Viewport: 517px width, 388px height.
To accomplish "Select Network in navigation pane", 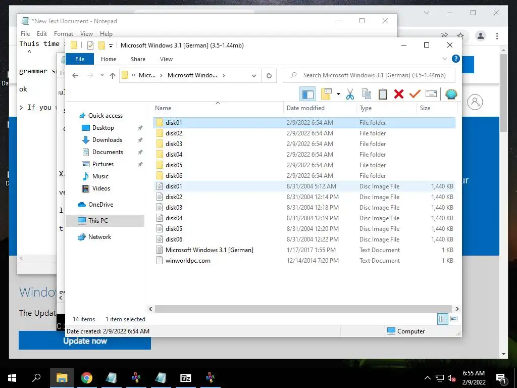I will tap(99, 237).
